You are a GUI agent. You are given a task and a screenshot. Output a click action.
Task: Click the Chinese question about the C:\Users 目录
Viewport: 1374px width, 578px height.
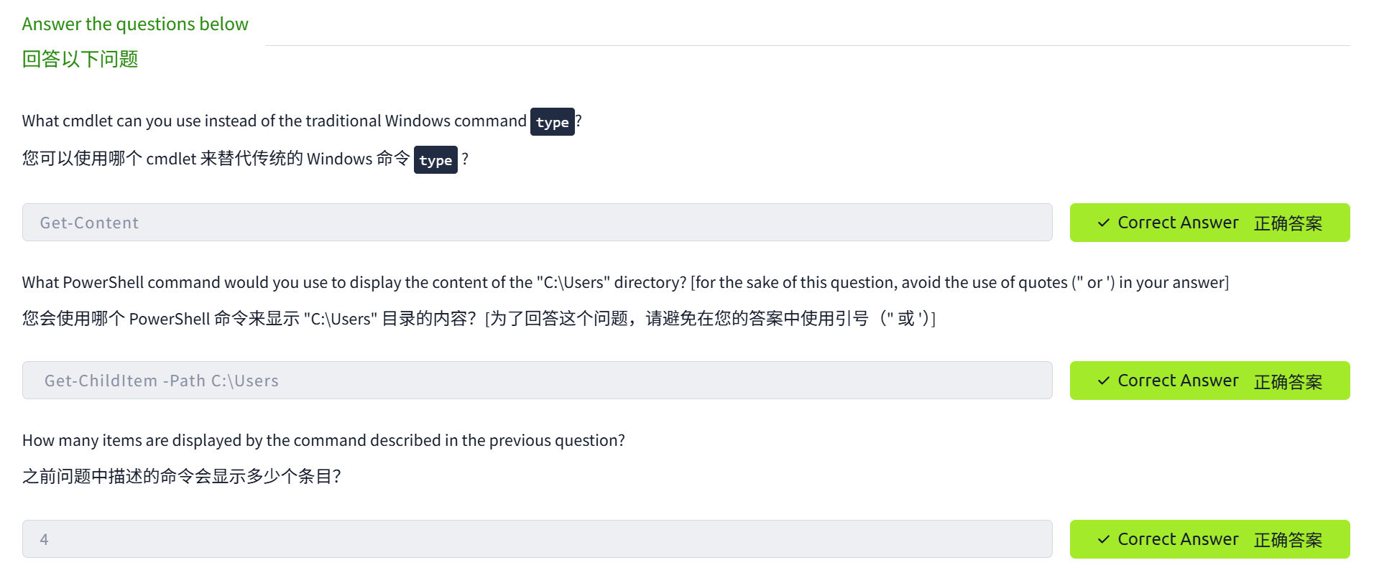click(x=478, y=319)
